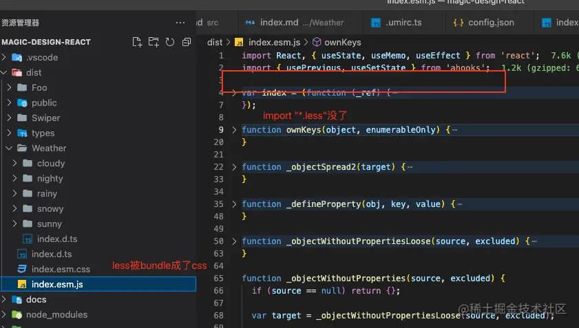
Task: Refresh the explorer tree
Action: coord(170,42)
